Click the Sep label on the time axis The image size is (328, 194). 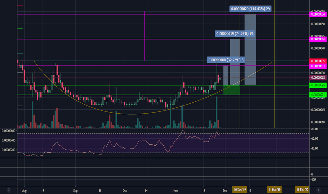[75, 190]
